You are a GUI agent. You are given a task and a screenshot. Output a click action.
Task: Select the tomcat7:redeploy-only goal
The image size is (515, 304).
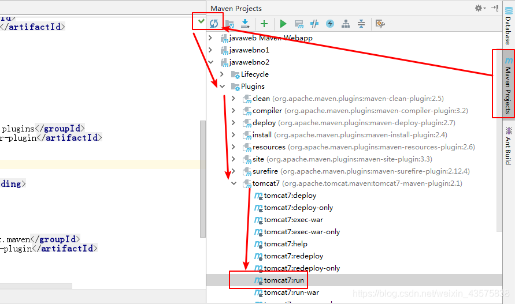pos(302,268)
